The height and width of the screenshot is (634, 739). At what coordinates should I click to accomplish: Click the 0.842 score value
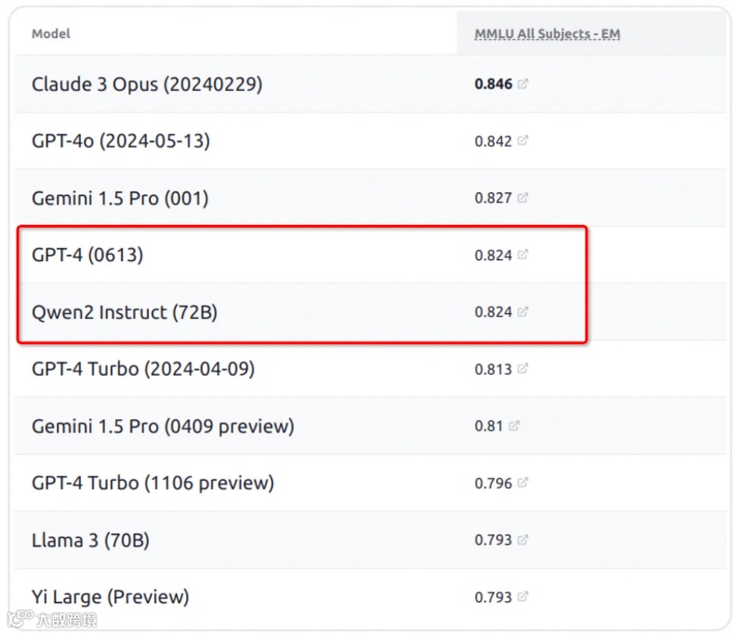[493, 141]
